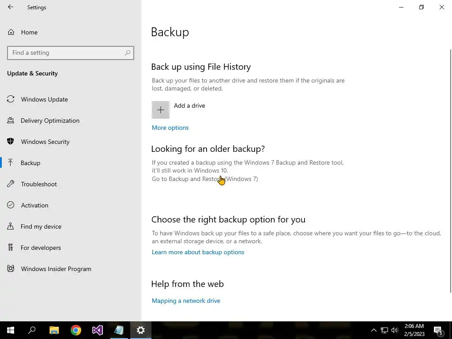Close the Settings window
This screenshot has width=452, height=339.
click(x=441, y=7)
